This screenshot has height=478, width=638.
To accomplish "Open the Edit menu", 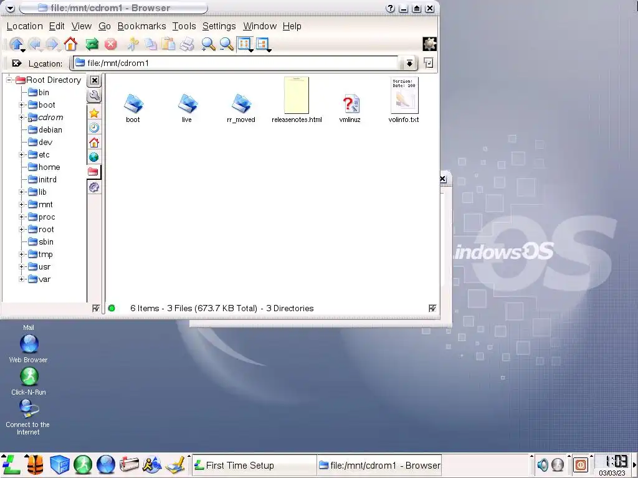I will point(57,26).
